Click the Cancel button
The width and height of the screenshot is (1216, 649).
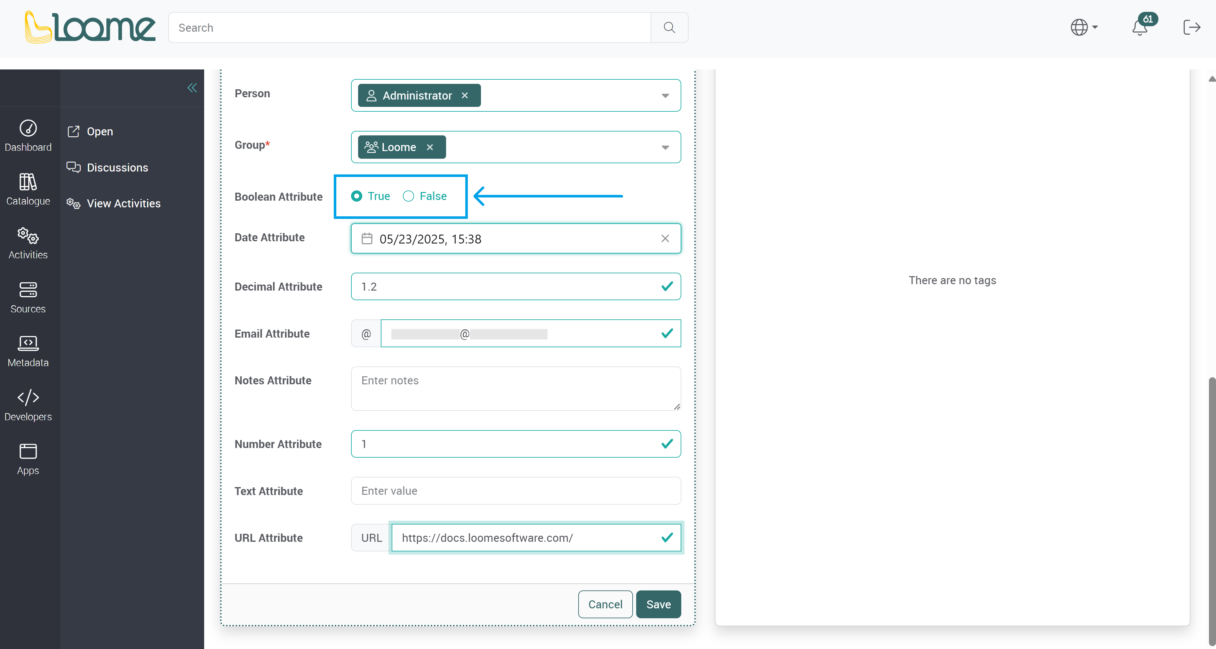pyautogui.click(x=605, y=604)
